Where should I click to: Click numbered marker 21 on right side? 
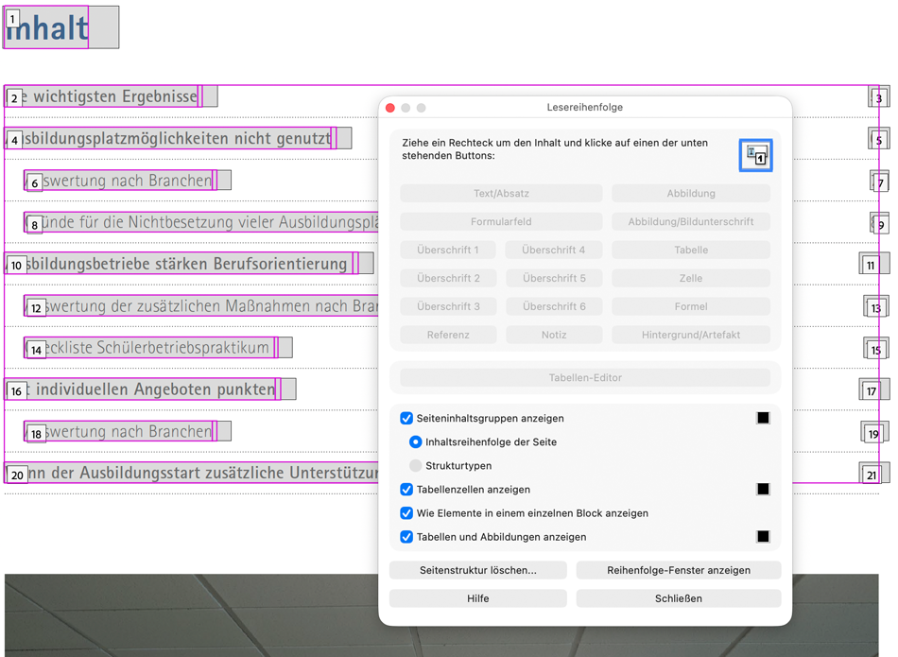click(872, 475)
